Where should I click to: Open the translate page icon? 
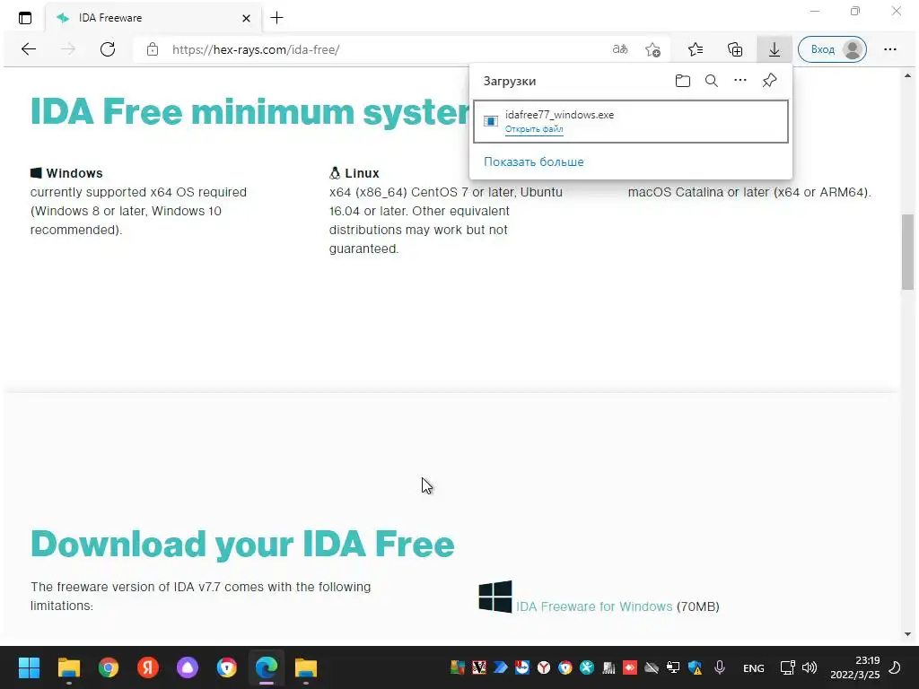620,49
